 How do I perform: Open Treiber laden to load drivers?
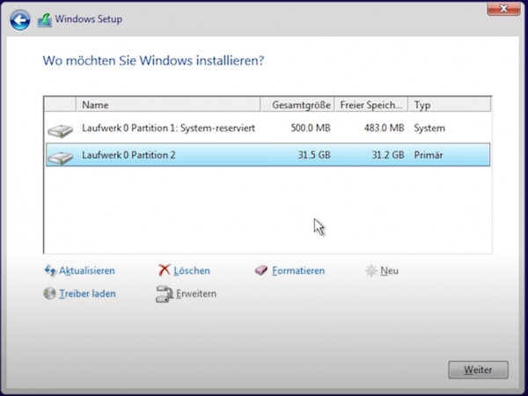[x=87, y=294]
